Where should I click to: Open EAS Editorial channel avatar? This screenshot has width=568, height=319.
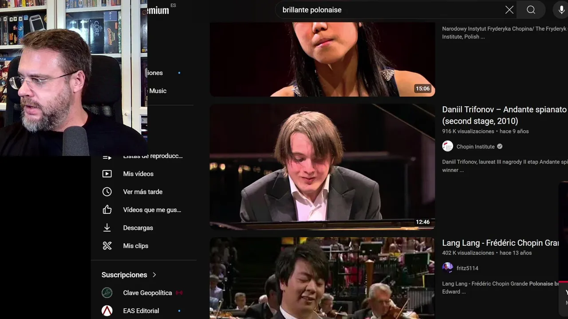pos(107,311)
